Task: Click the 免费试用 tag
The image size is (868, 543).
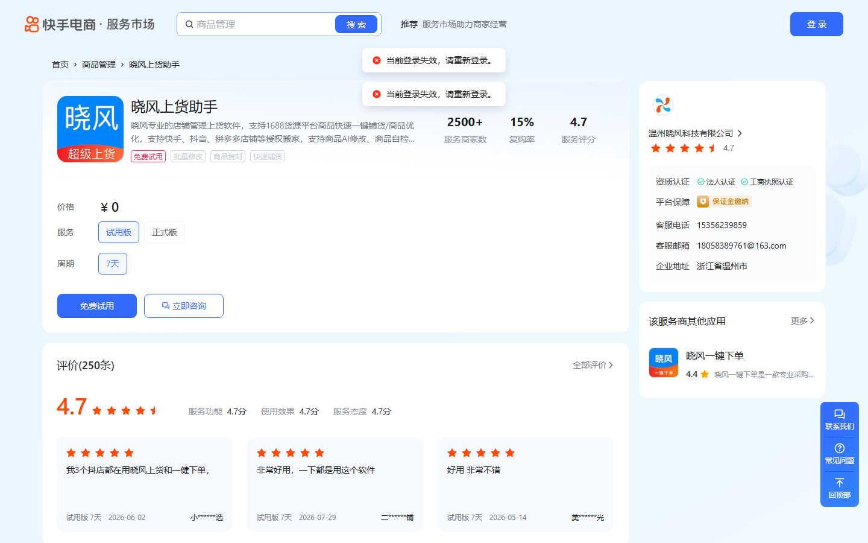Action: (x=148, y=156)
